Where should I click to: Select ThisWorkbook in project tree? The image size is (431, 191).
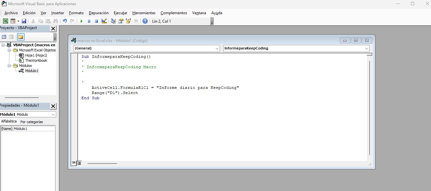click(x=36, y=60)
